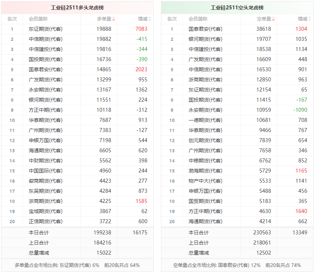
Task: Select 中信期货(代客) in long table
Action: point(46,39)
